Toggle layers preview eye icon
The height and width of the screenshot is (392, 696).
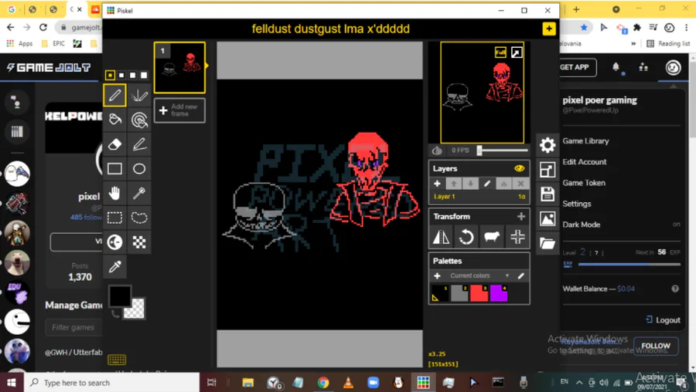click(x=520, y=168)
